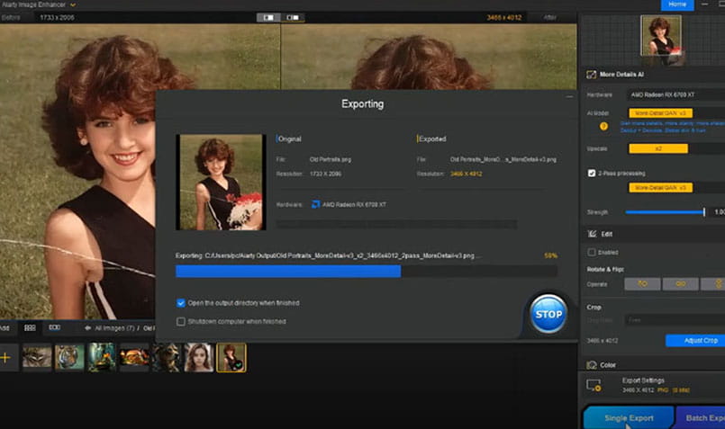Click the blue STOP export button
The height and width of the screenshot is (429, 725).
click(548, 314)
